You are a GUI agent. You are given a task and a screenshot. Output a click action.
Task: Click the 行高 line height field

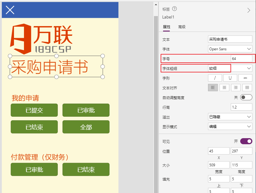[x=241, y=107]
